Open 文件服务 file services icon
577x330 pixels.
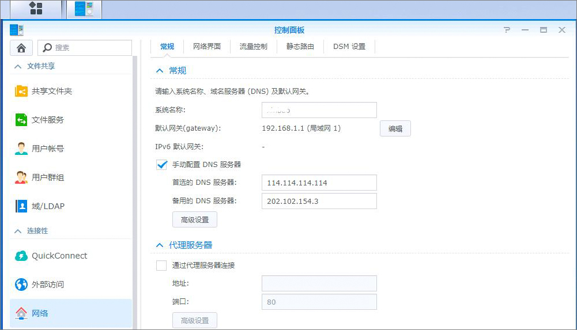point(21,120)
